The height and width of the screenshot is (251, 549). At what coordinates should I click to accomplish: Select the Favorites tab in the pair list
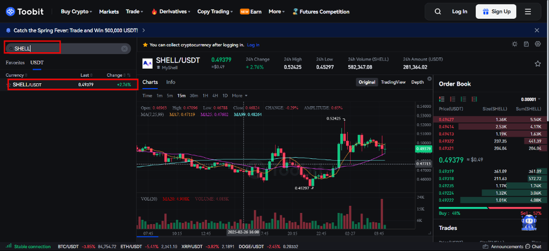15,62
